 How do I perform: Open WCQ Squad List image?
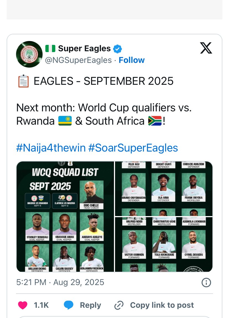(x=65, y=217)
